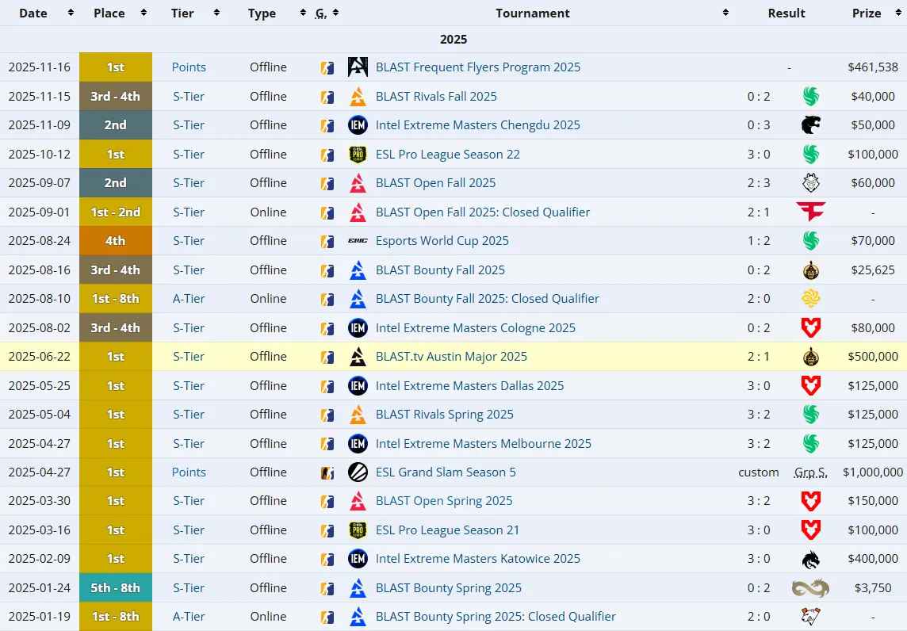The height and width of the screenshot is (631, 907).
Task: Click the $461,538 prize cell
Action: coord(873,67)
